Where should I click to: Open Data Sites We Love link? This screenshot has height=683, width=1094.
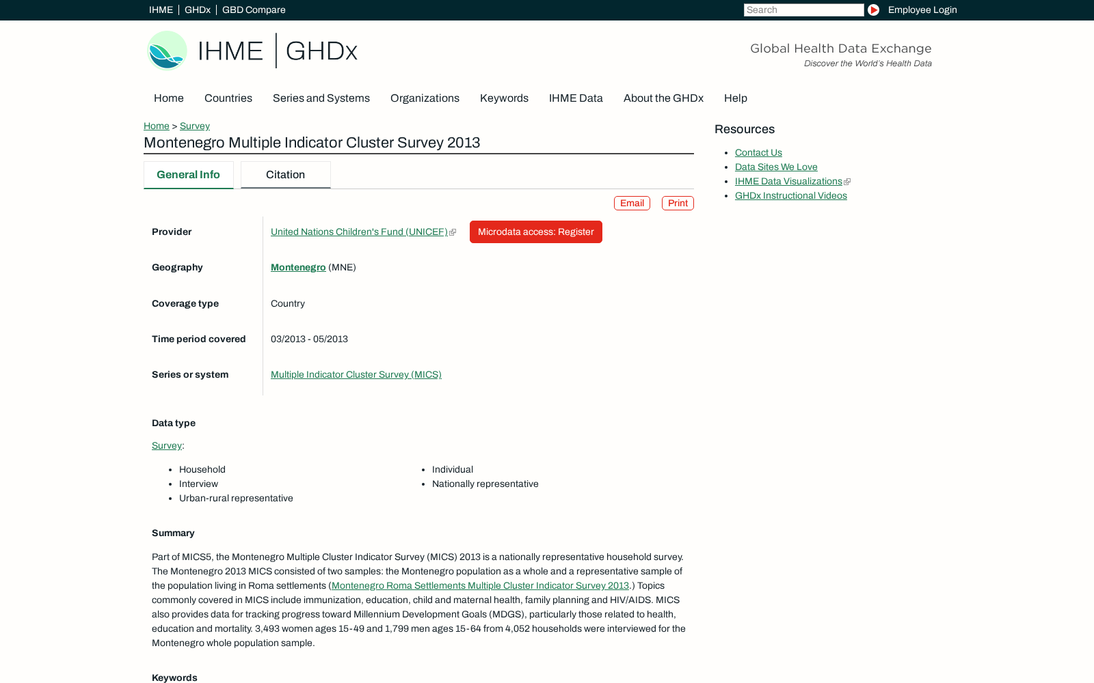[776, 167]
